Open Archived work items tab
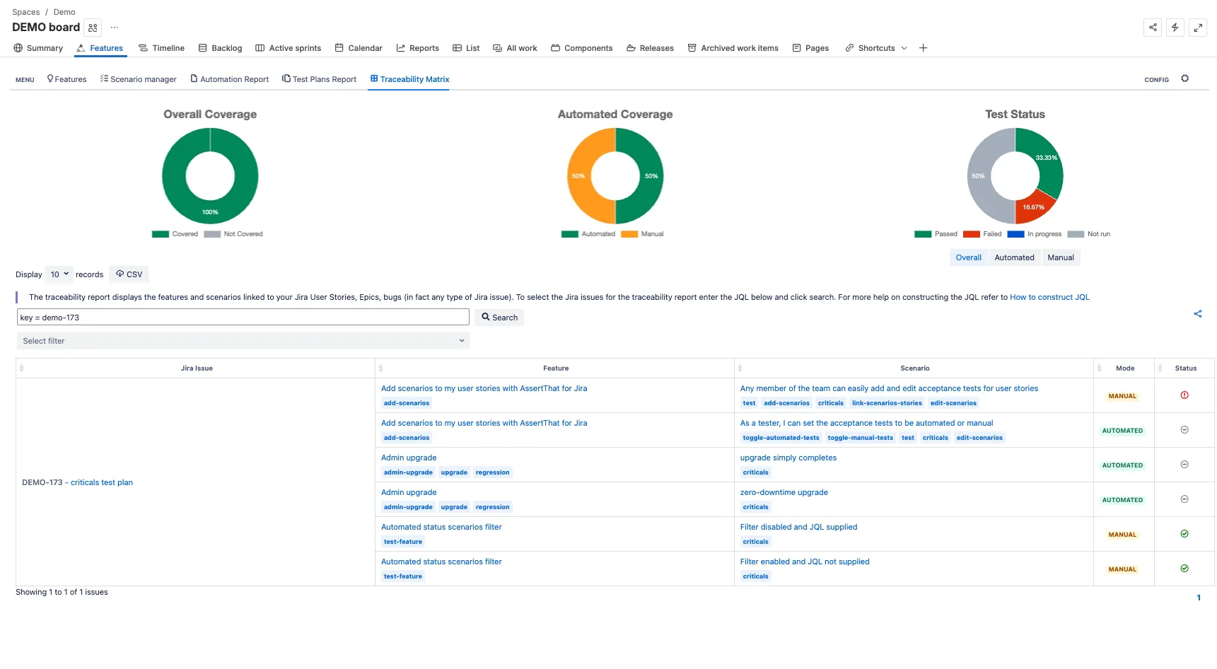1217x669 pixels. coord(733,48)
